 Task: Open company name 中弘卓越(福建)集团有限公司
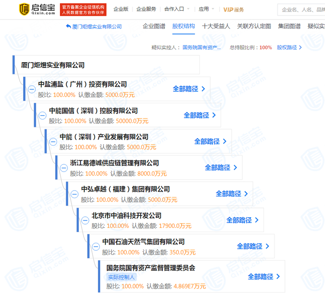coord(125,189)
